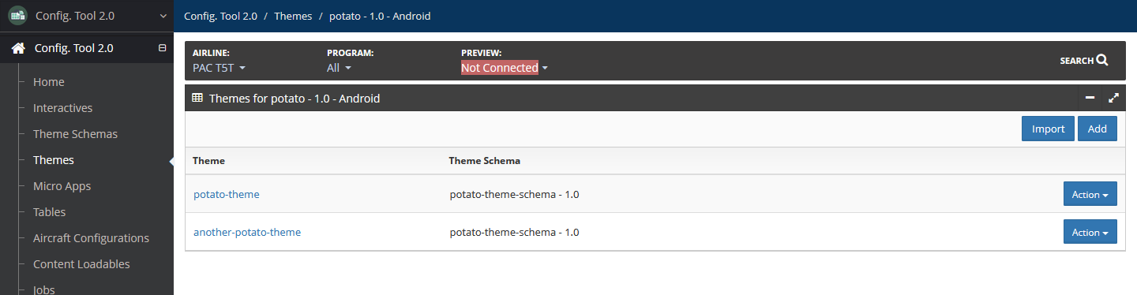Open the top Config. Tool 2.0 chevron dropdown
Viewport: 1137px width, 295px height.
163,16
